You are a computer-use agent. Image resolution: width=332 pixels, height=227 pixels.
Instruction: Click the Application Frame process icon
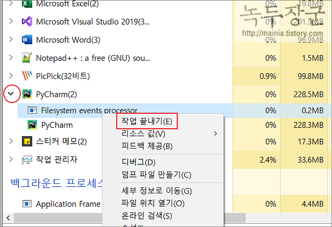[x=27, y=204]
